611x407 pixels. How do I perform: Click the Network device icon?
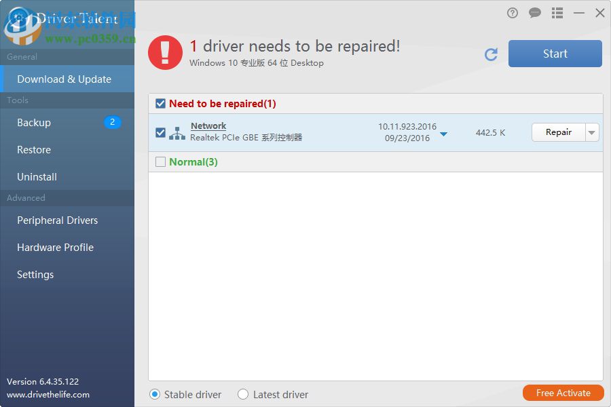177,133
